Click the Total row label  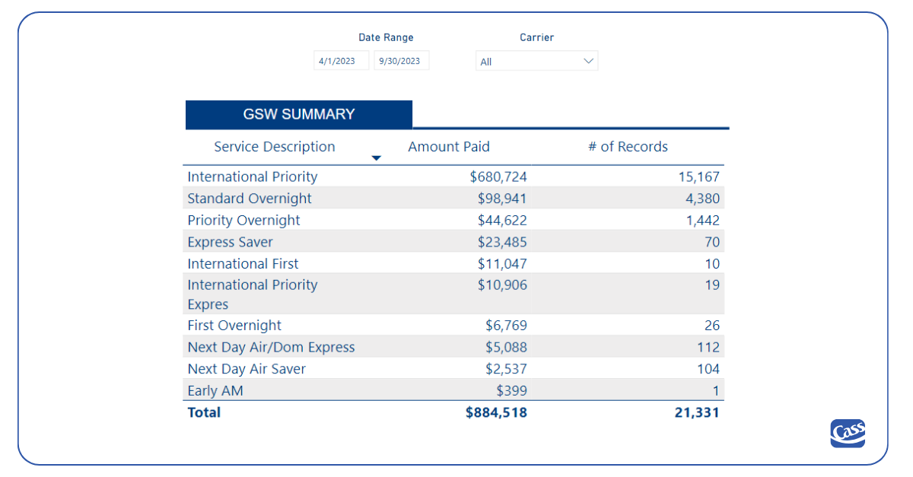pos(204,412)
